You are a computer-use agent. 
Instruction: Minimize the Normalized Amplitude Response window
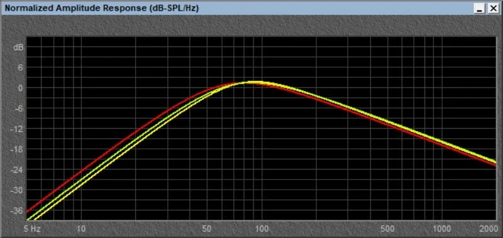tap(480, 9)
